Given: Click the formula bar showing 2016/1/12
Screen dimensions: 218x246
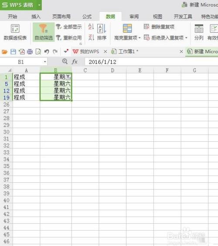Looking at the screenshot, I should (x=151, y=62).
